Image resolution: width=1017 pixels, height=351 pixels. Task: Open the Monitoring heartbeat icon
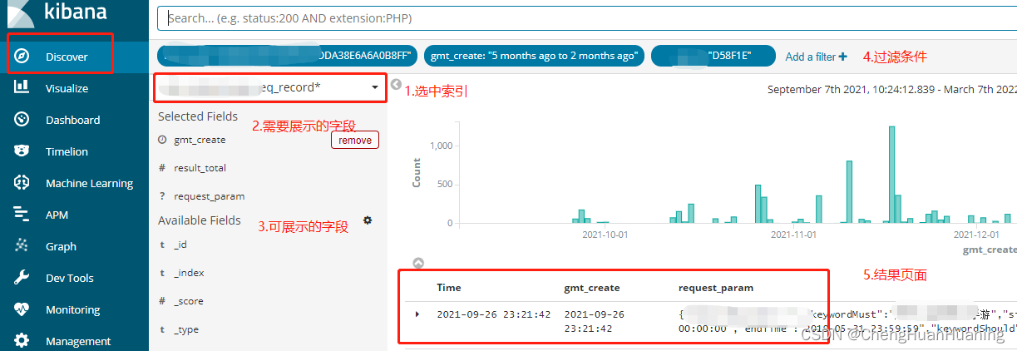22,309
